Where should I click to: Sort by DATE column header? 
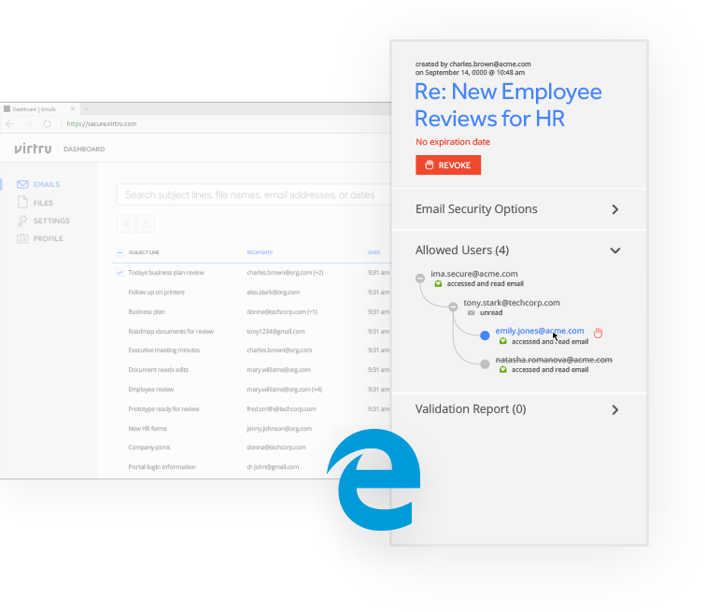click(x=374, y=252)
